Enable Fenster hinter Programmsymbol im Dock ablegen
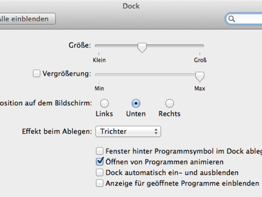The height and width of the screenshot is (197, 262). click(x=99, y=151)
